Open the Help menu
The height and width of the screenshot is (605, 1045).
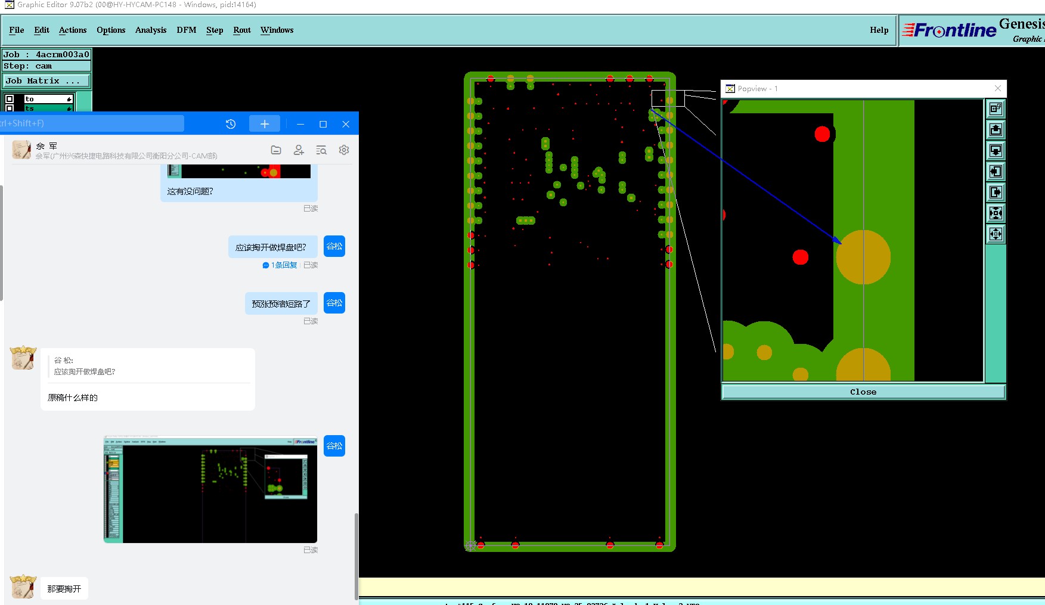[x=879, y=30]
